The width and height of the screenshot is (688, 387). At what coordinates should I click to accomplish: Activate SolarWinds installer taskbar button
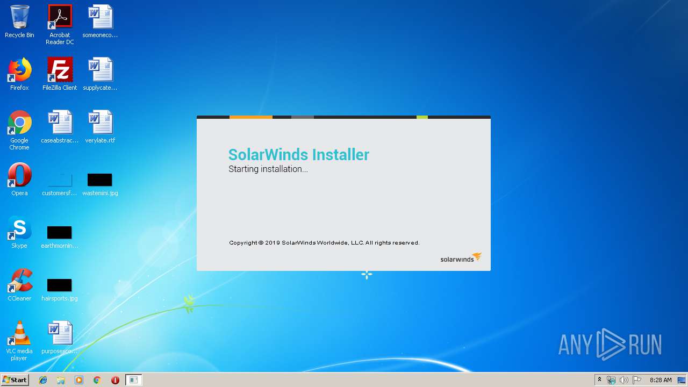(x=133, y=380)
